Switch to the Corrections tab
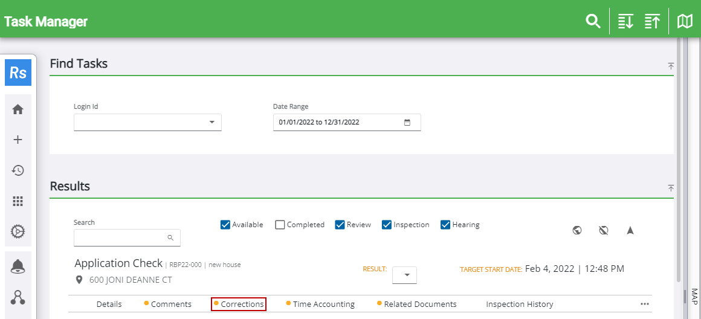The image size is (701, 319). [x=242, y=304]
